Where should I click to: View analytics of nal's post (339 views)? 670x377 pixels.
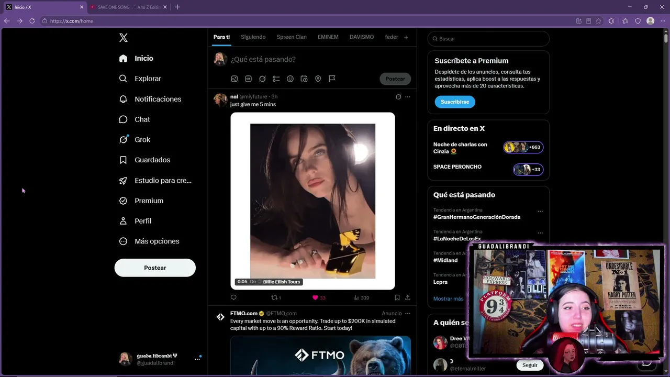tap(361, 297)
